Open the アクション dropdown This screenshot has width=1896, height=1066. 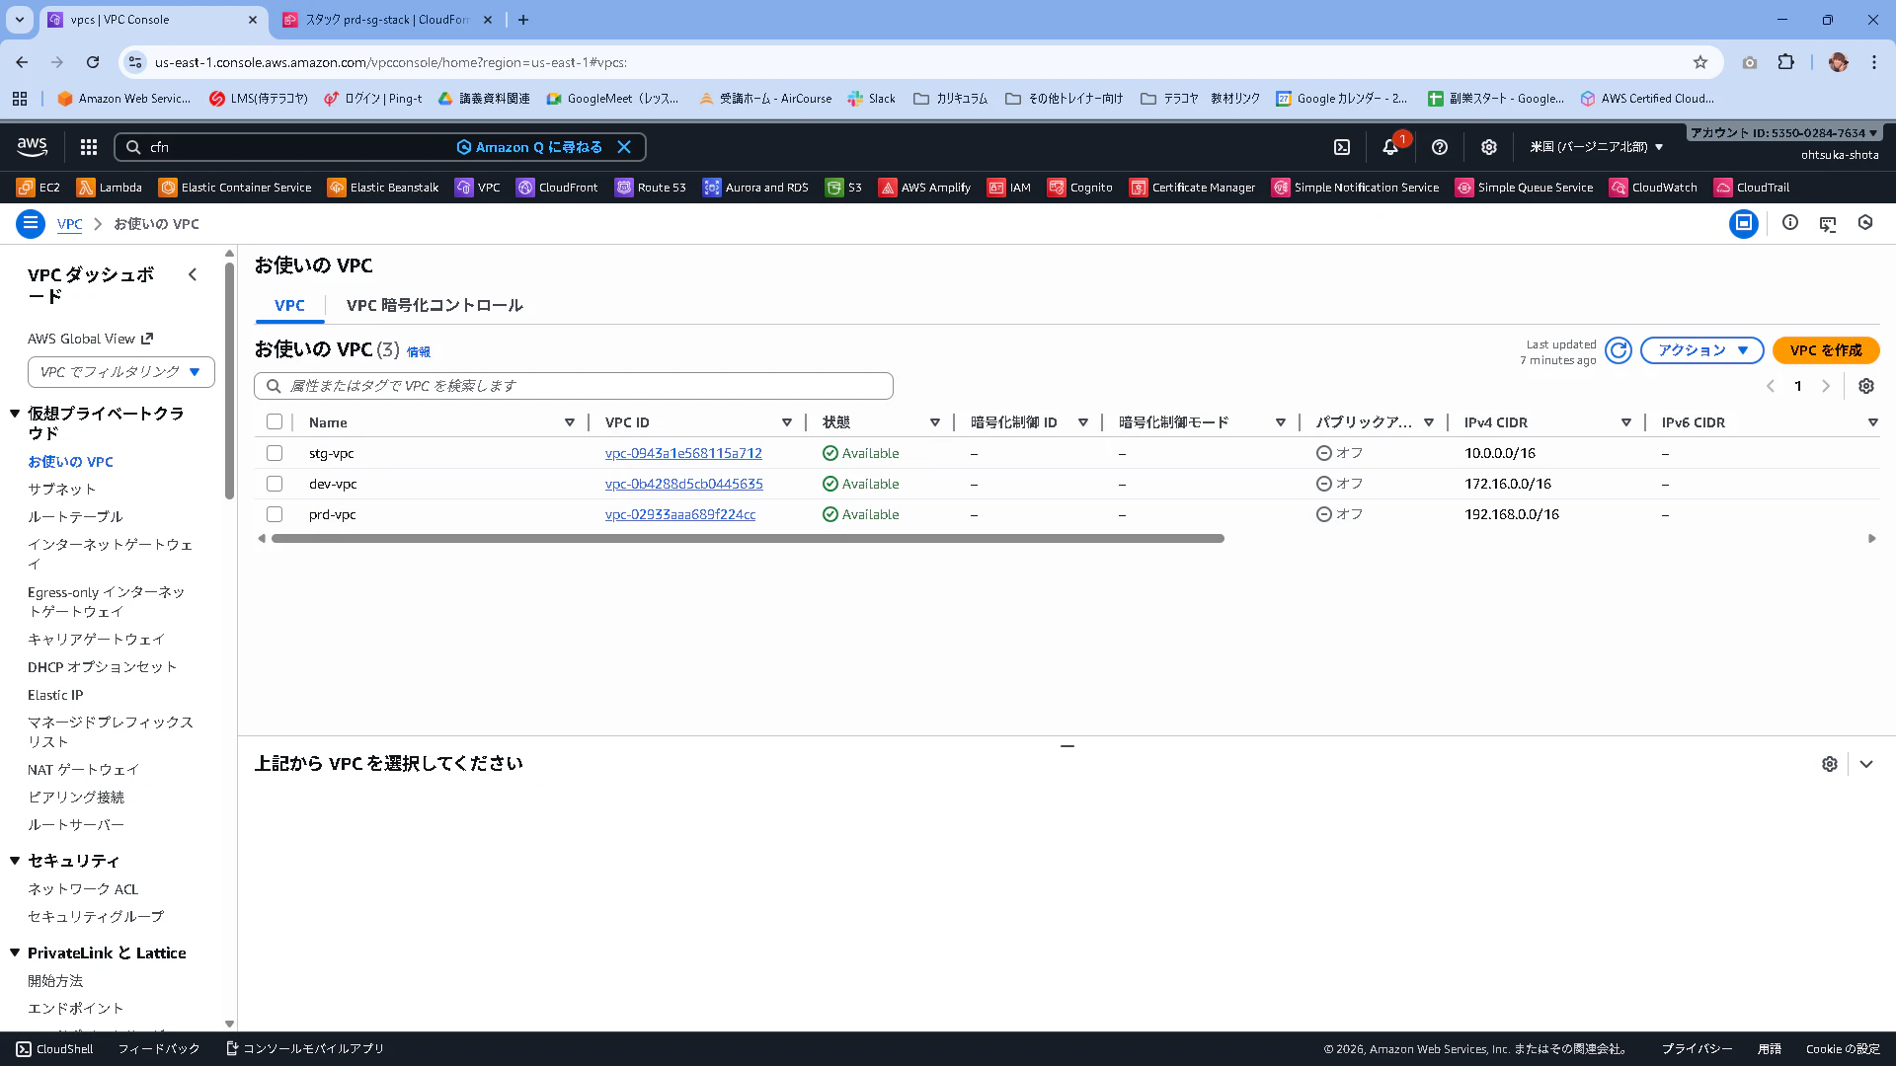tap(1702, 350)
